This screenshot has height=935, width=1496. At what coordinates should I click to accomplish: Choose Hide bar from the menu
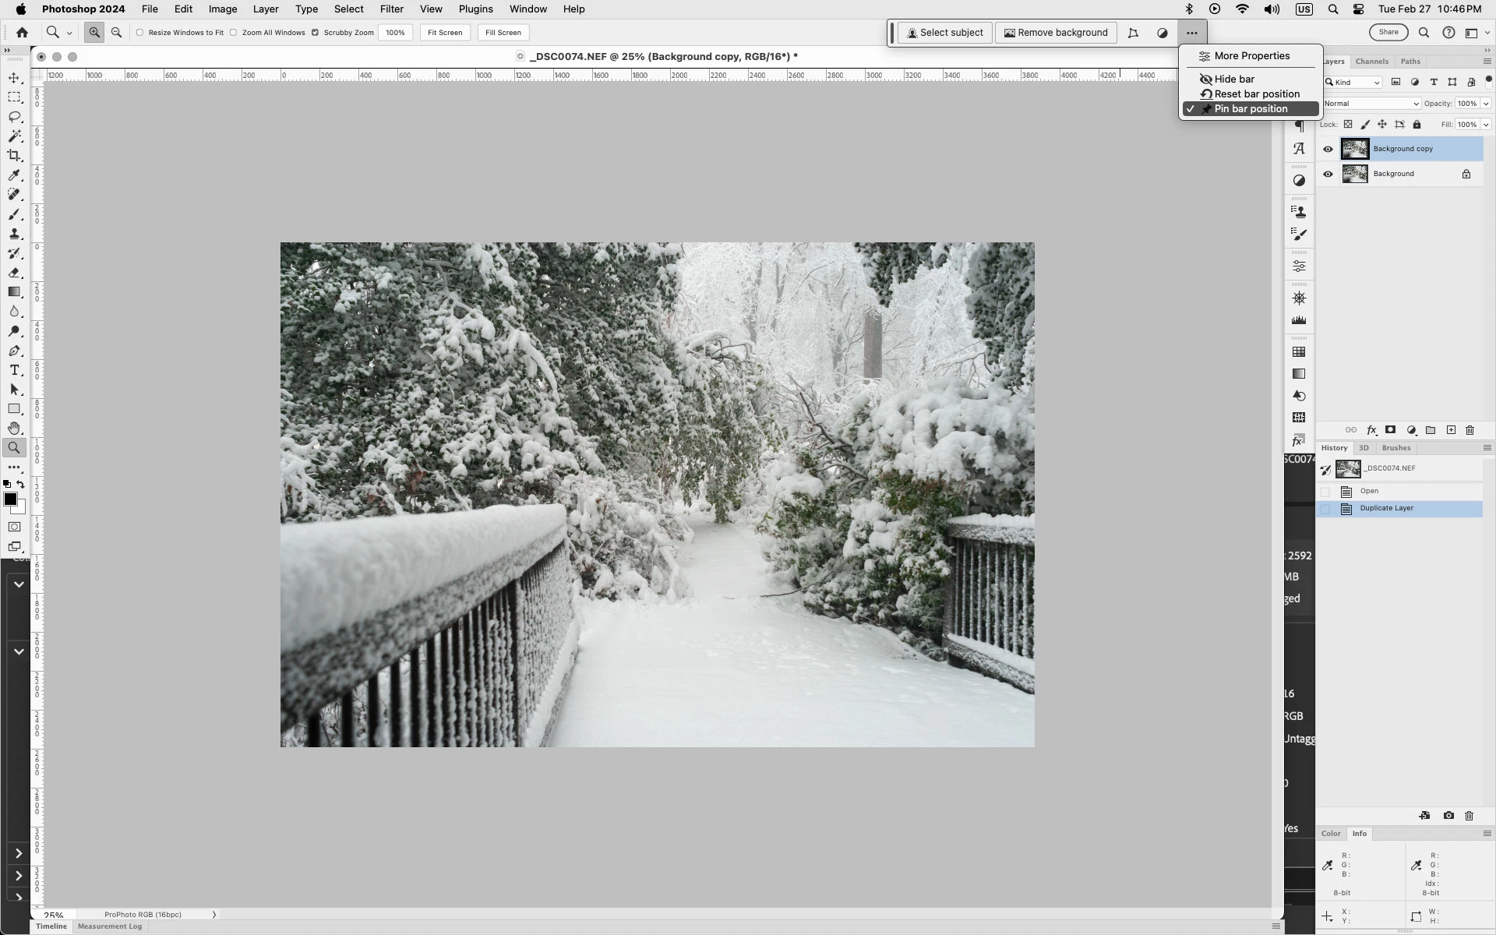1234,79
